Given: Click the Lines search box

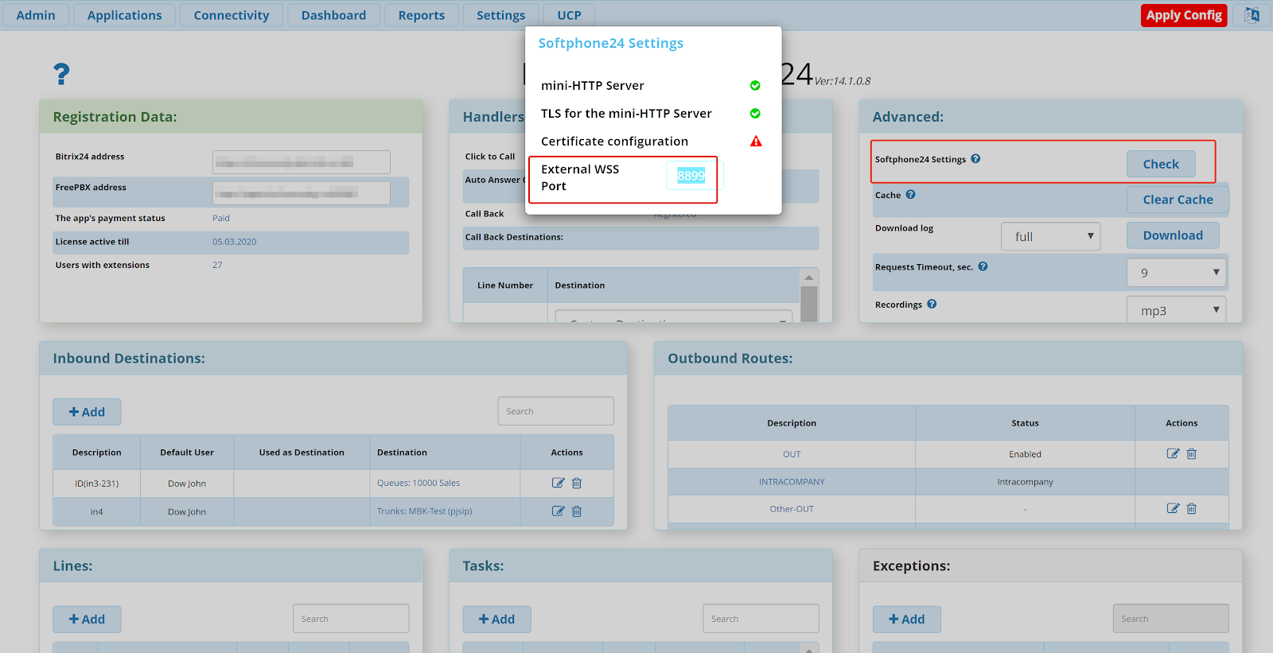Looking at the screenshot, I should pos(351,619).
